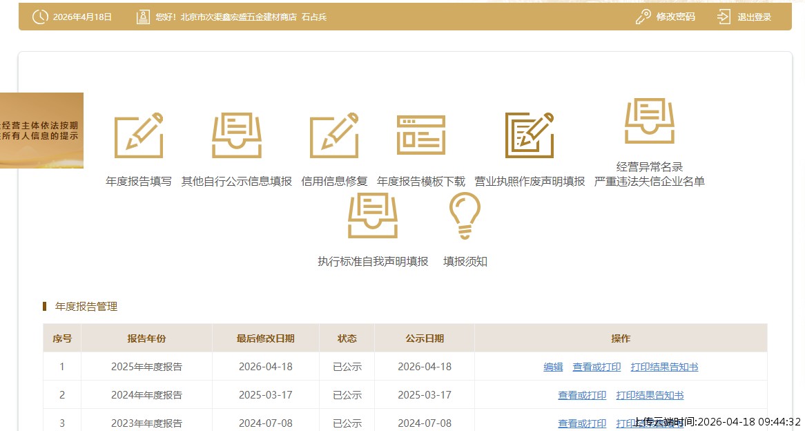Screen dimensions: 805x431
Task: Click the 报告年份 column header
Action: 147,338
